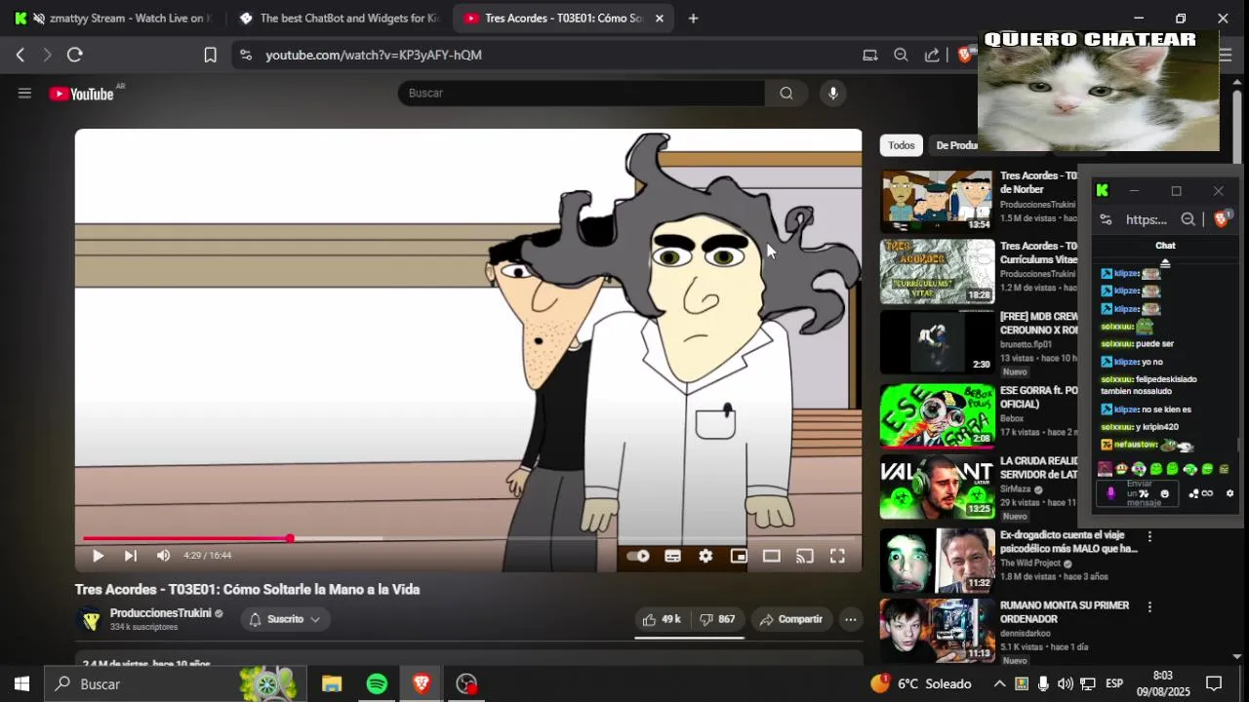Toggle the autoplay switch in player
The width and height of the screenshot is (1249, 702).
638,556
